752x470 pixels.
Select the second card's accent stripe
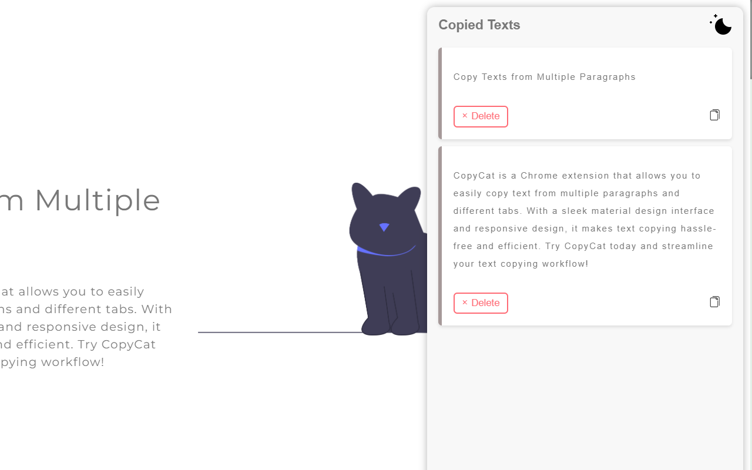(441, 235)
